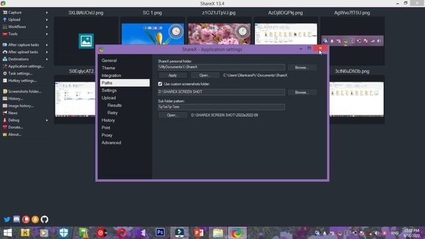Click the ShareX personal folder field

pyautogui.click(x=221, y=67)
